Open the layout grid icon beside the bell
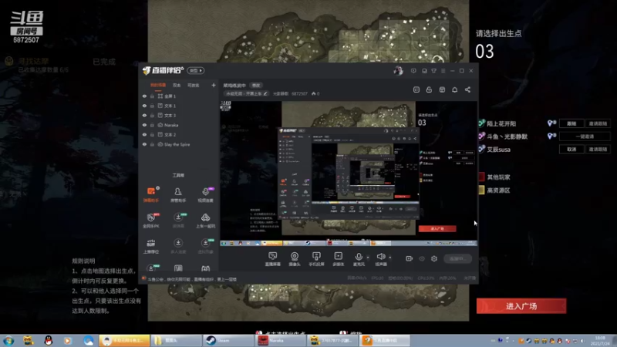Viewport: 617px width, 347px height. point(442,89)
